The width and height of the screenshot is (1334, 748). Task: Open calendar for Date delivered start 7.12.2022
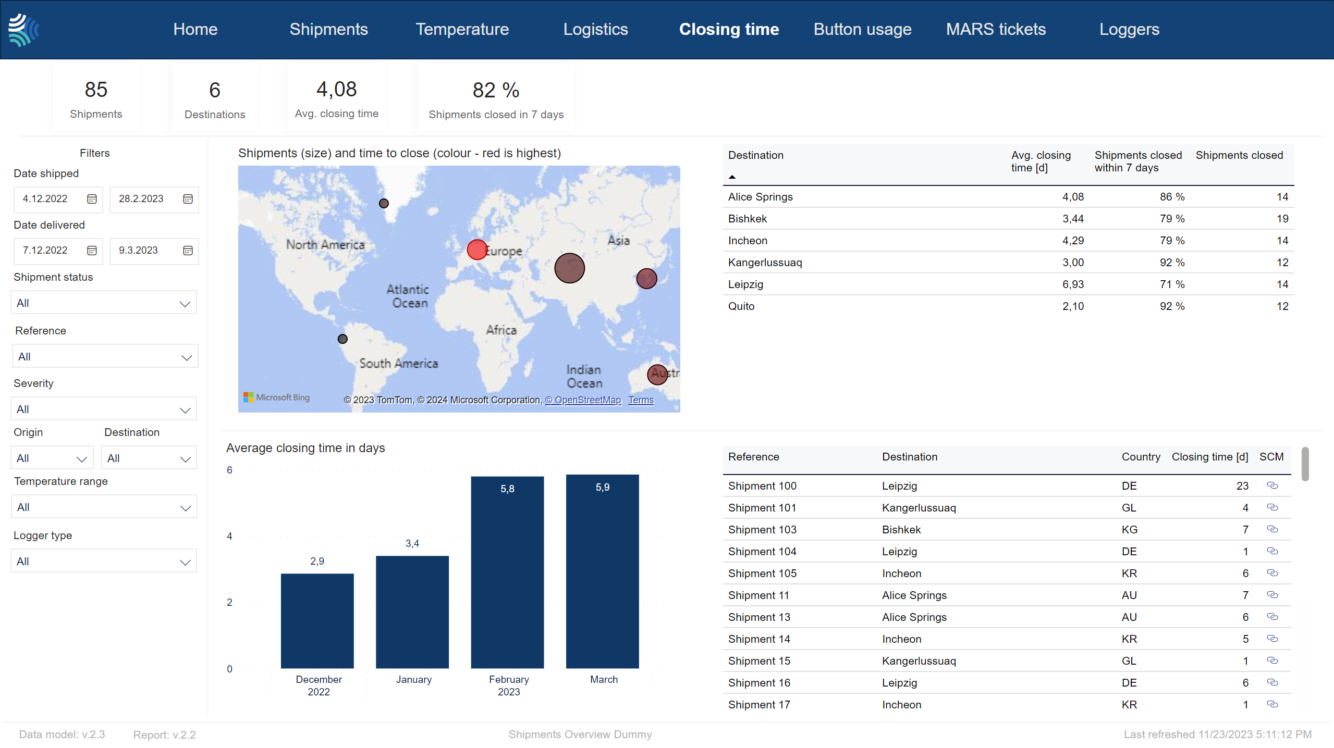(92, 251)
